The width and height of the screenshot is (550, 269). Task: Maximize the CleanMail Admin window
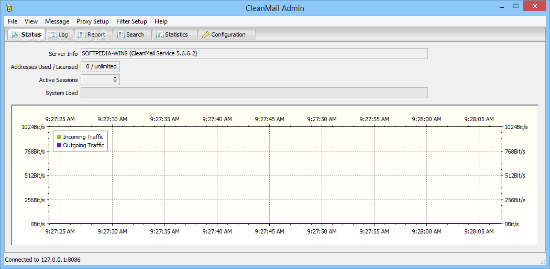(x=515, y=6)
